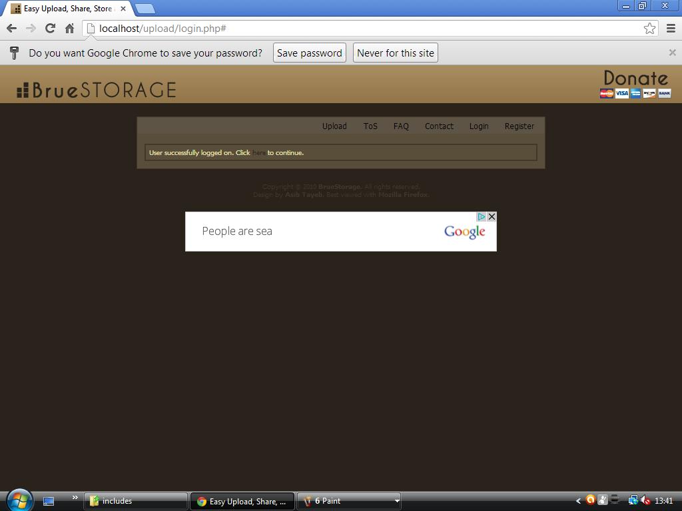Choose Never for this site
Image resolution: width=682 pixels, height=511 pixels.
[396, 53]
